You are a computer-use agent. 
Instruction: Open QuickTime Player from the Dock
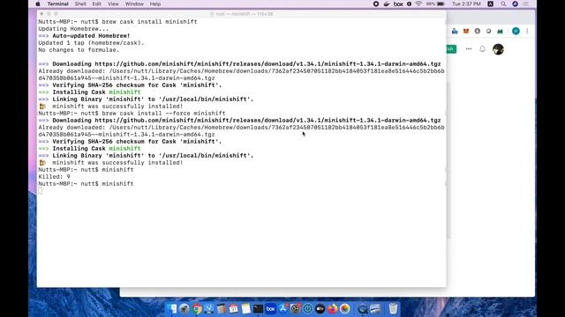pyautogui.click(x=363, y=308)
